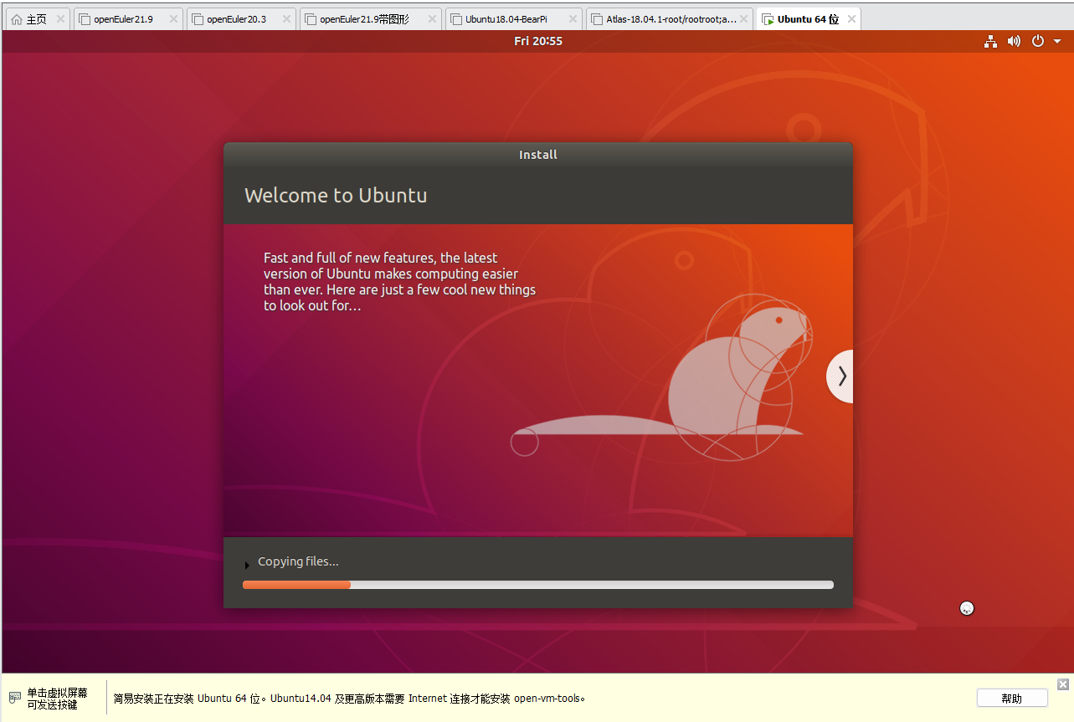The width and height of the screenshot is (1074, 722).
Task: Click the installation progress bar
Action: pos(538,585)
